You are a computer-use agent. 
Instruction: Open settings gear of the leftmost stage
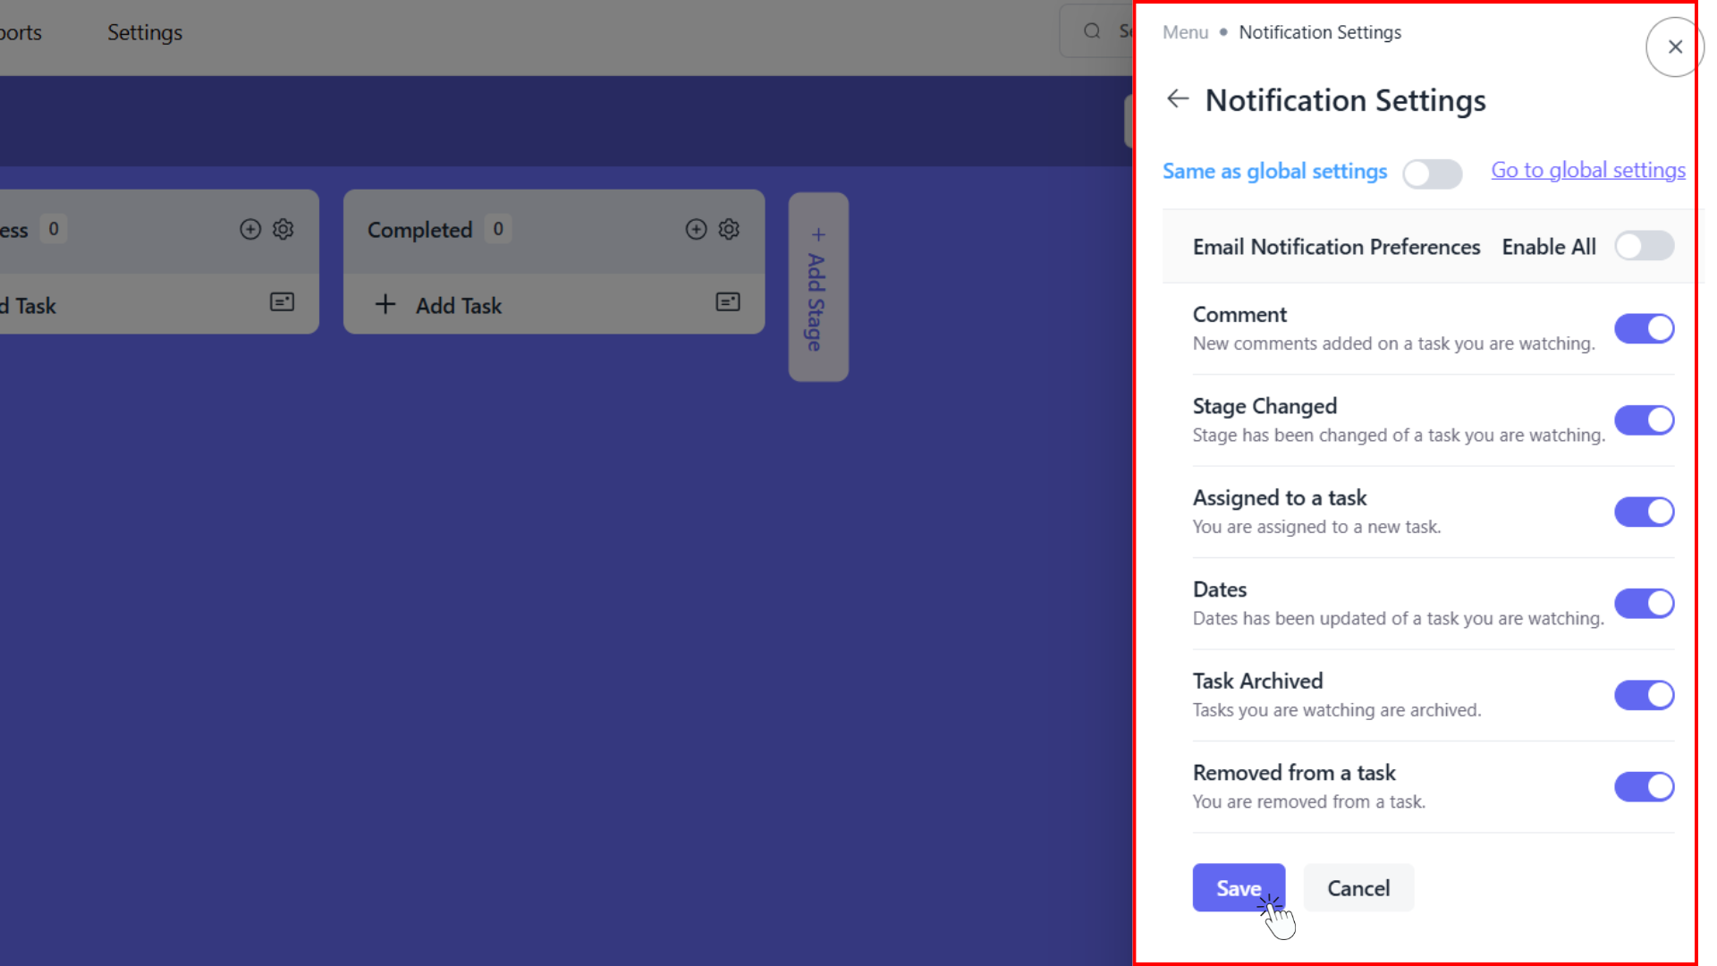[x=283, y=230]
